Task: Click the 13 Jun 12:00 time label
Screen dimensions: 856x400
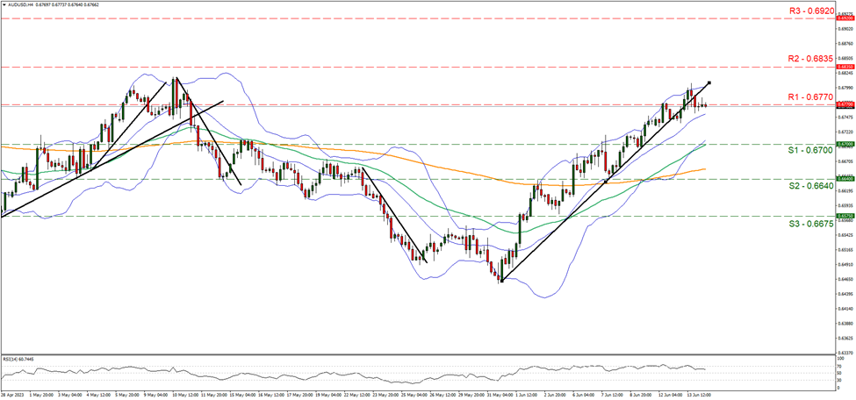Action: pyautogui.click(x=698, y=395)
